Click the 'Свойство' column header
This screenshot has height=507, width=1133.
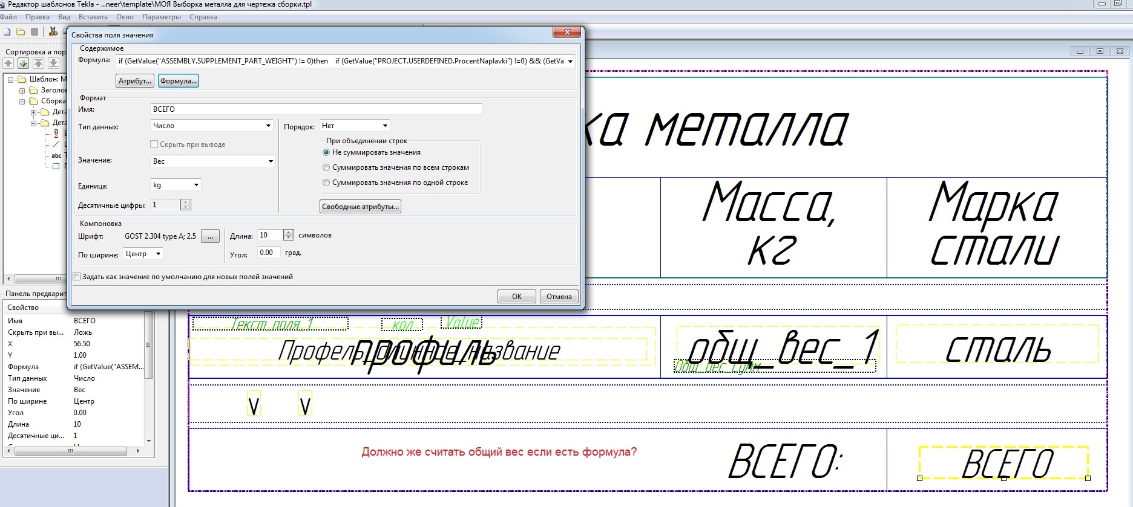point(36,308)
